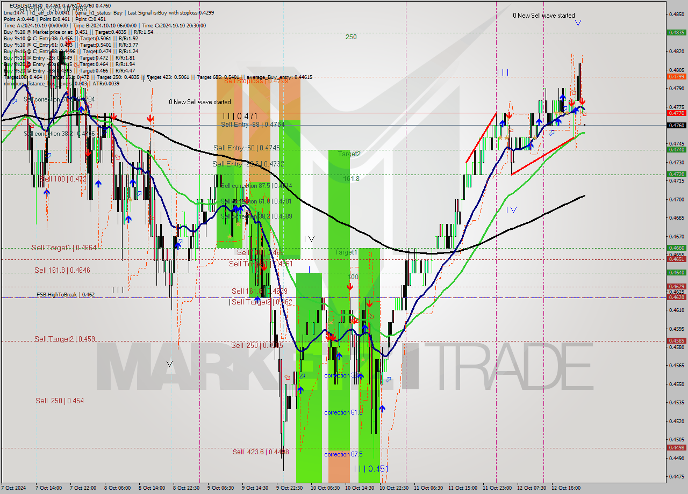Image resolution: width=688 pixels, height=494 pixels.
Task: Click the red 0.4585 price tag on axis
Action: (x=676, y=340)
